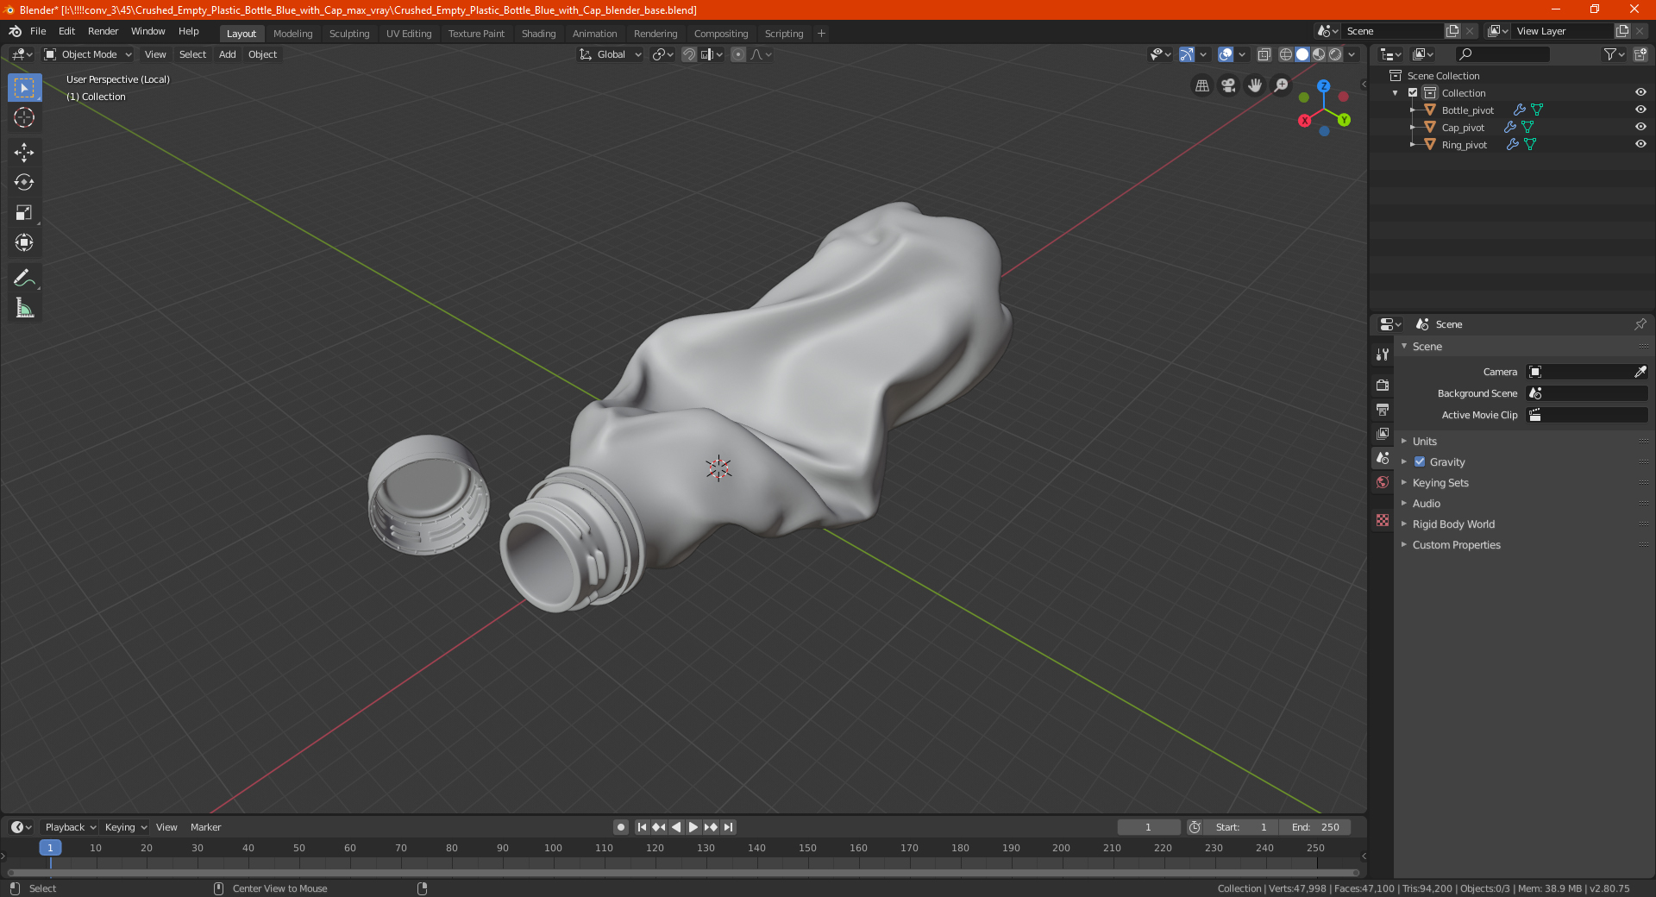Open the Playback dropdown
Viewport: 1656px width, 897px height.
coord(70,827)
